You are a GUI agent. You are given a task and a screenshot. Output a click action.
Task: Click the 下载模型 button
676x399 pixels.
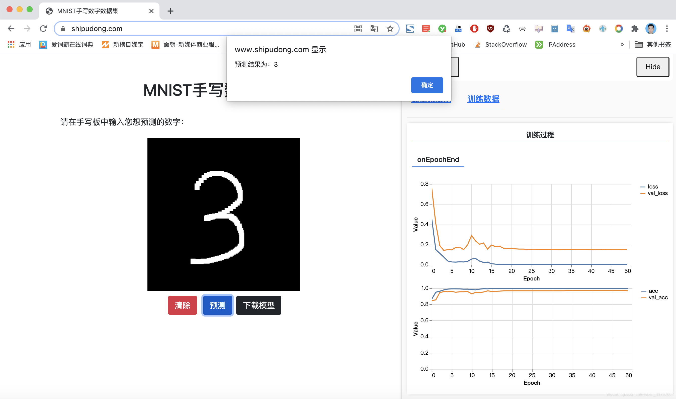point(259,305)
